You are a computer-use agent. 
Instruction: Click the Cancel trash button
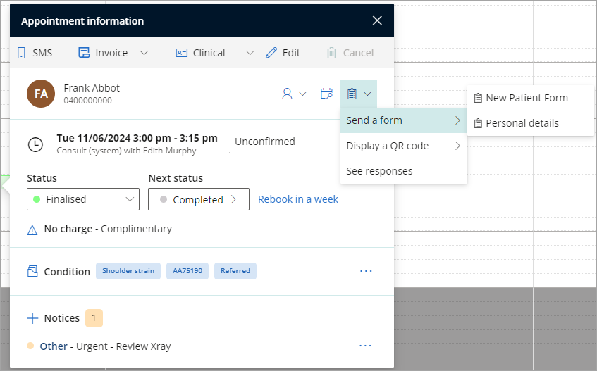coord(350,53)
